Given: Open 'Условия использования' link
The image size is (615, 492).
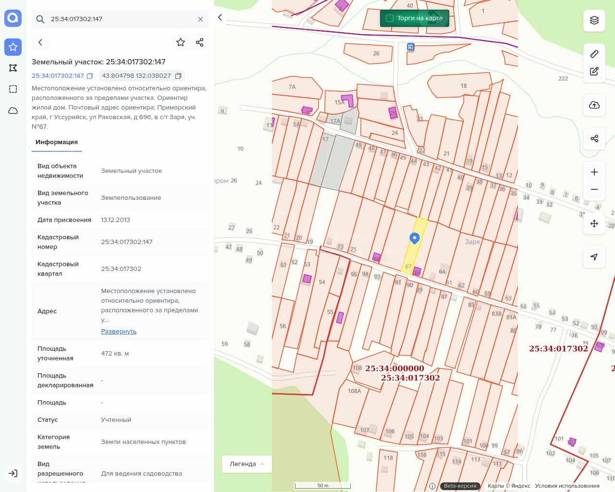Looking at the screenshot, I should click(x=567, y=486).
